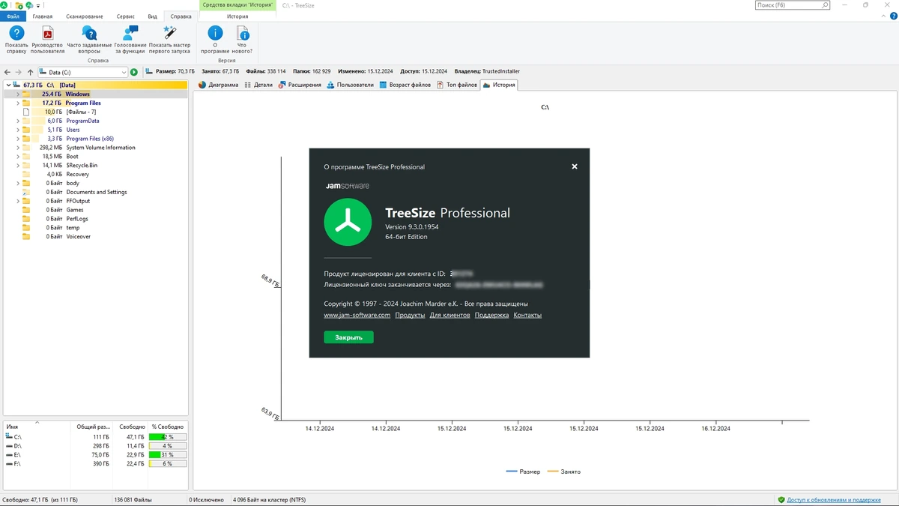Switch to the Главная ribbon tab

tap(43, 16)
